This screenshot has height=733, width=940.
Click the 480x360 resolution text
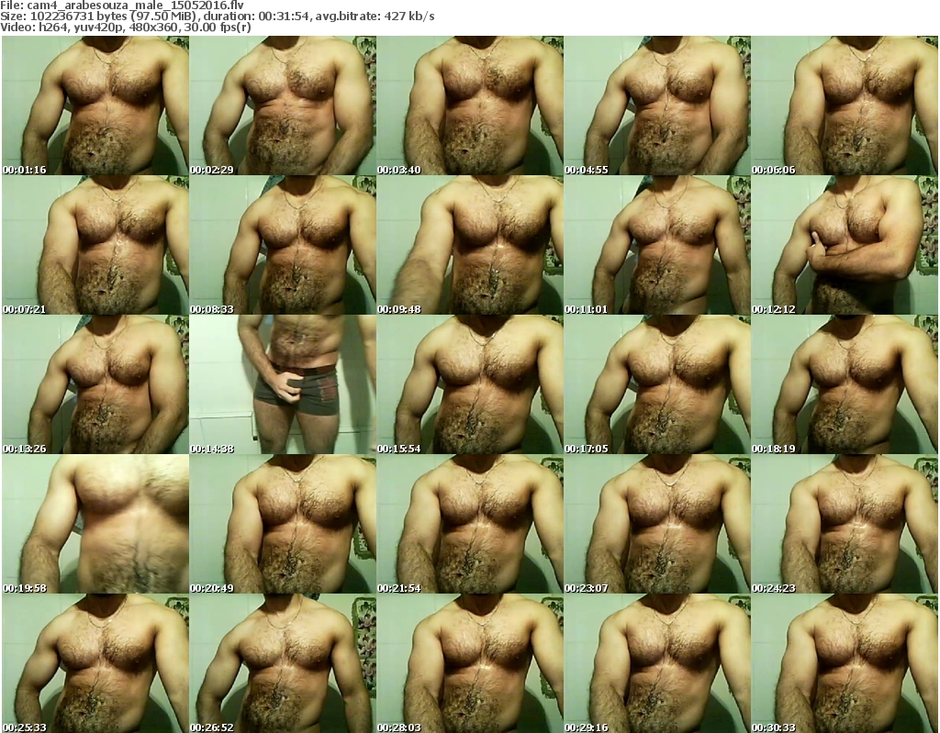pos(151,27)
